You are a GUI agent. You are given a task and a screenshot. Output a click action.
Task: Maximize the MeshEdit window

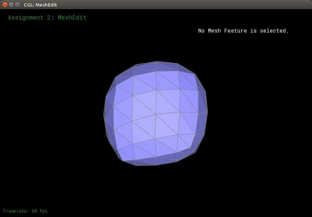click(17, 5)
